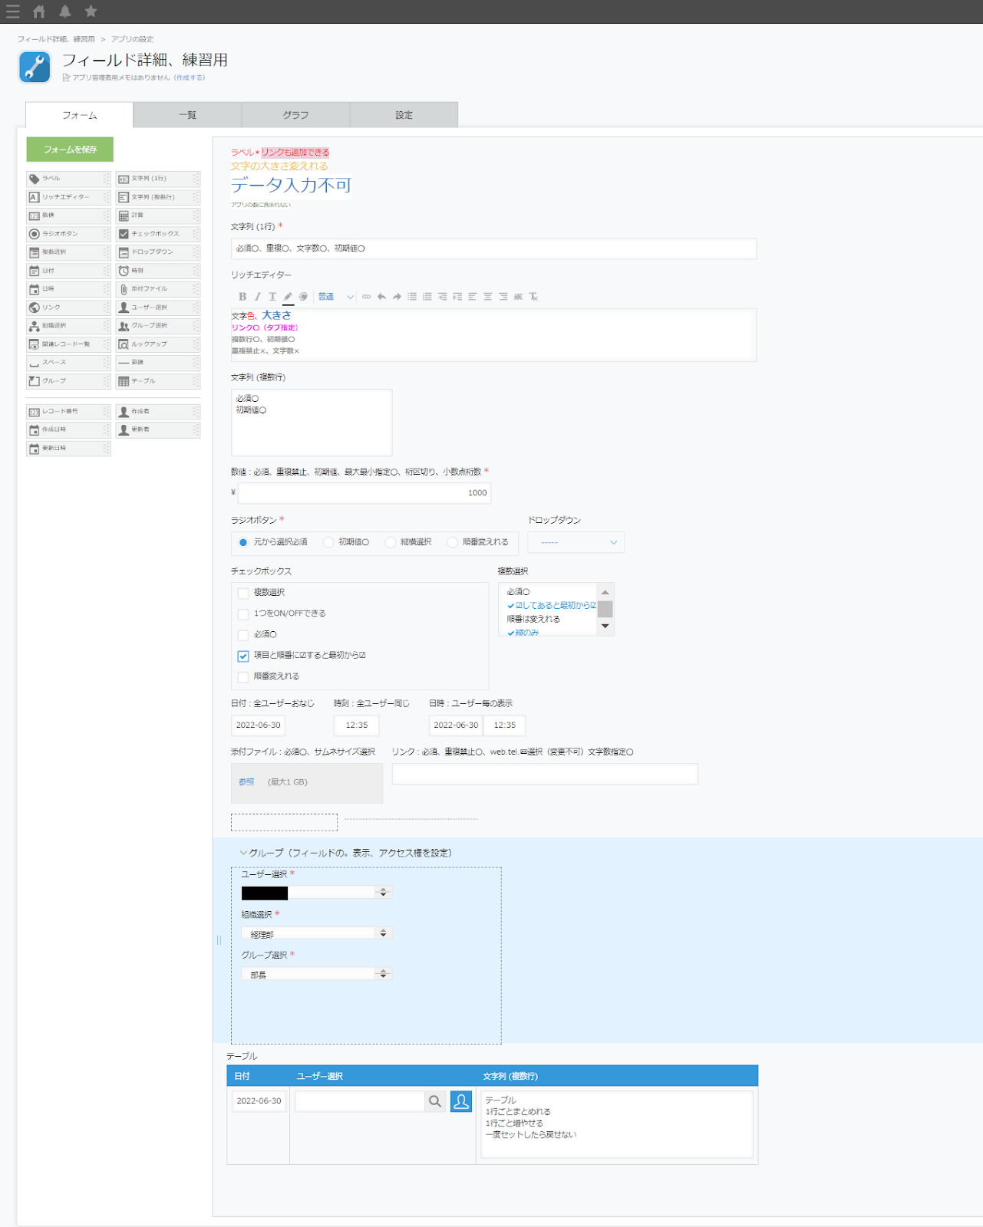
Task: Collapse the グループ section chevron
Action: tap(243, 853)
